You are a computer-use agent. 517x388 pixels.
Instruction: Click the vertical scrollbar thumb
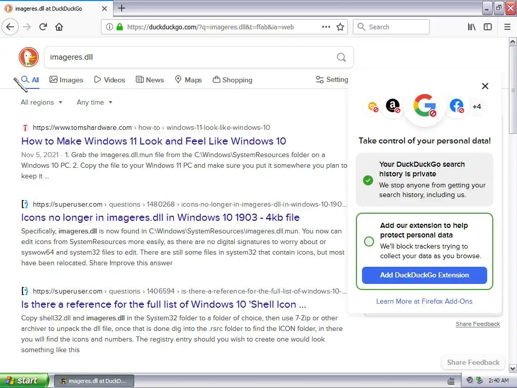tap(512, 90)
